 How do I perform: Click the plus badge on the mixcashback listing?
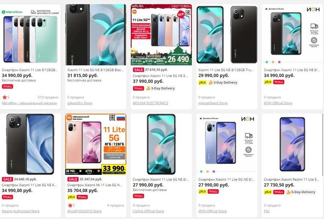202,82
